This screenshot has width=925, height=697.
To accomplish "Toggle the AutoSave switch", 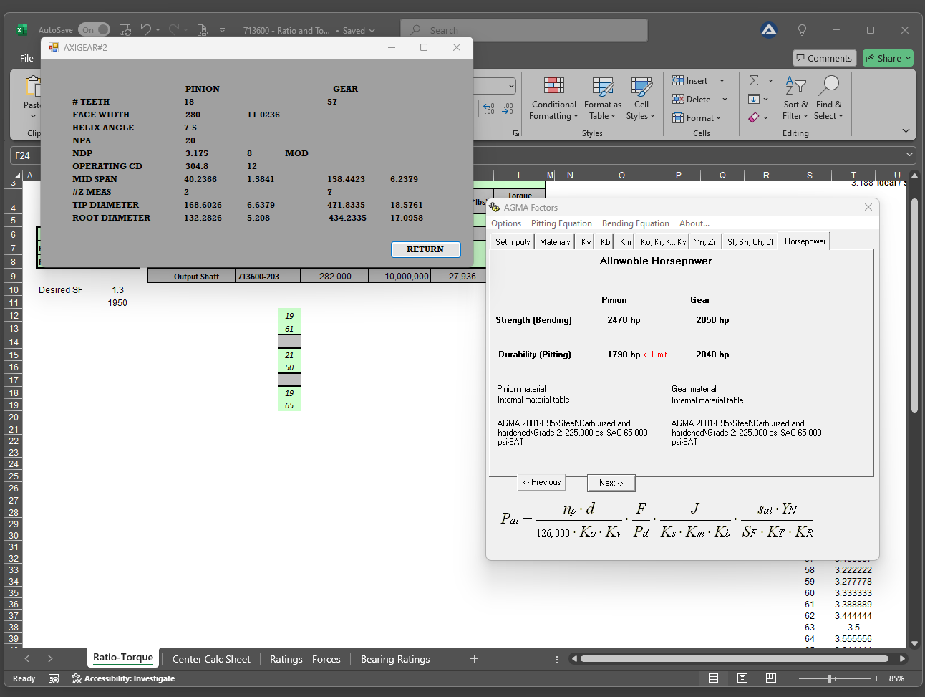I will (95, 30).
